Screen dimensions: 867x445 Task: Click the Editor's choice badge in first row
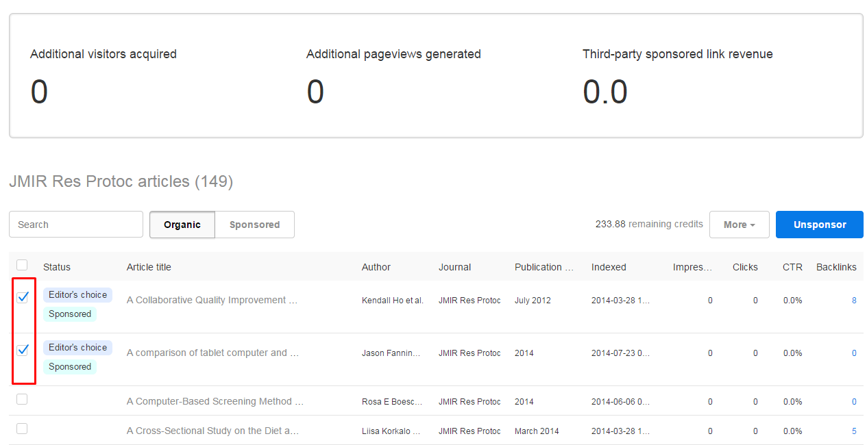[x=77, y=294]
